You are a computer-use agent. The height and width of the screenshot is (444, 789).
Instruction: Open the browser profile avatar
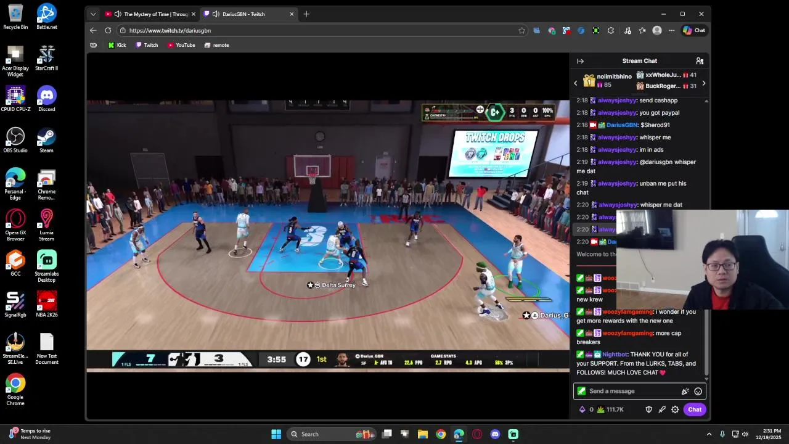657,30
